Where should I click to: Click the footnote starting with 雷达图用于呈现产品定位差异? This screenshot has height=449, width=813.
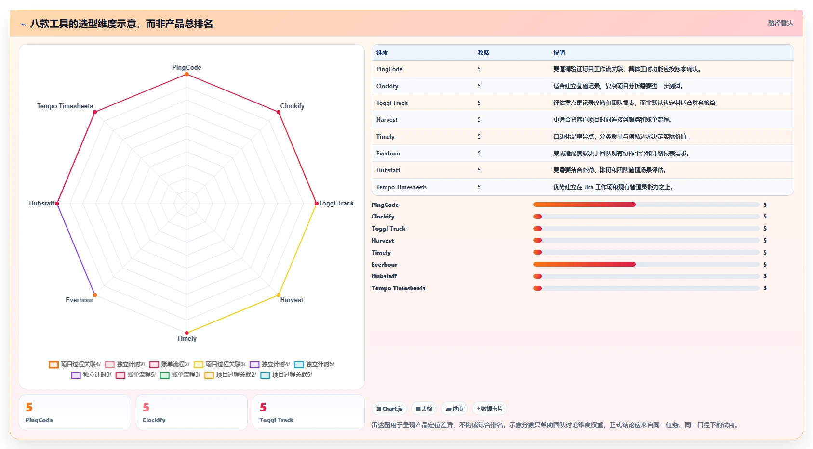click(556, 425)
